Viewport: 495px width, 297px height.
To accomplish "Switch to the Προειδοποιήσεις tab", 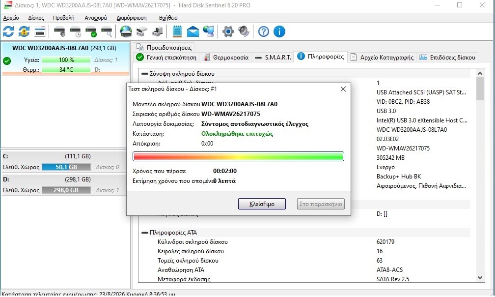I will (x=164, y=47).
